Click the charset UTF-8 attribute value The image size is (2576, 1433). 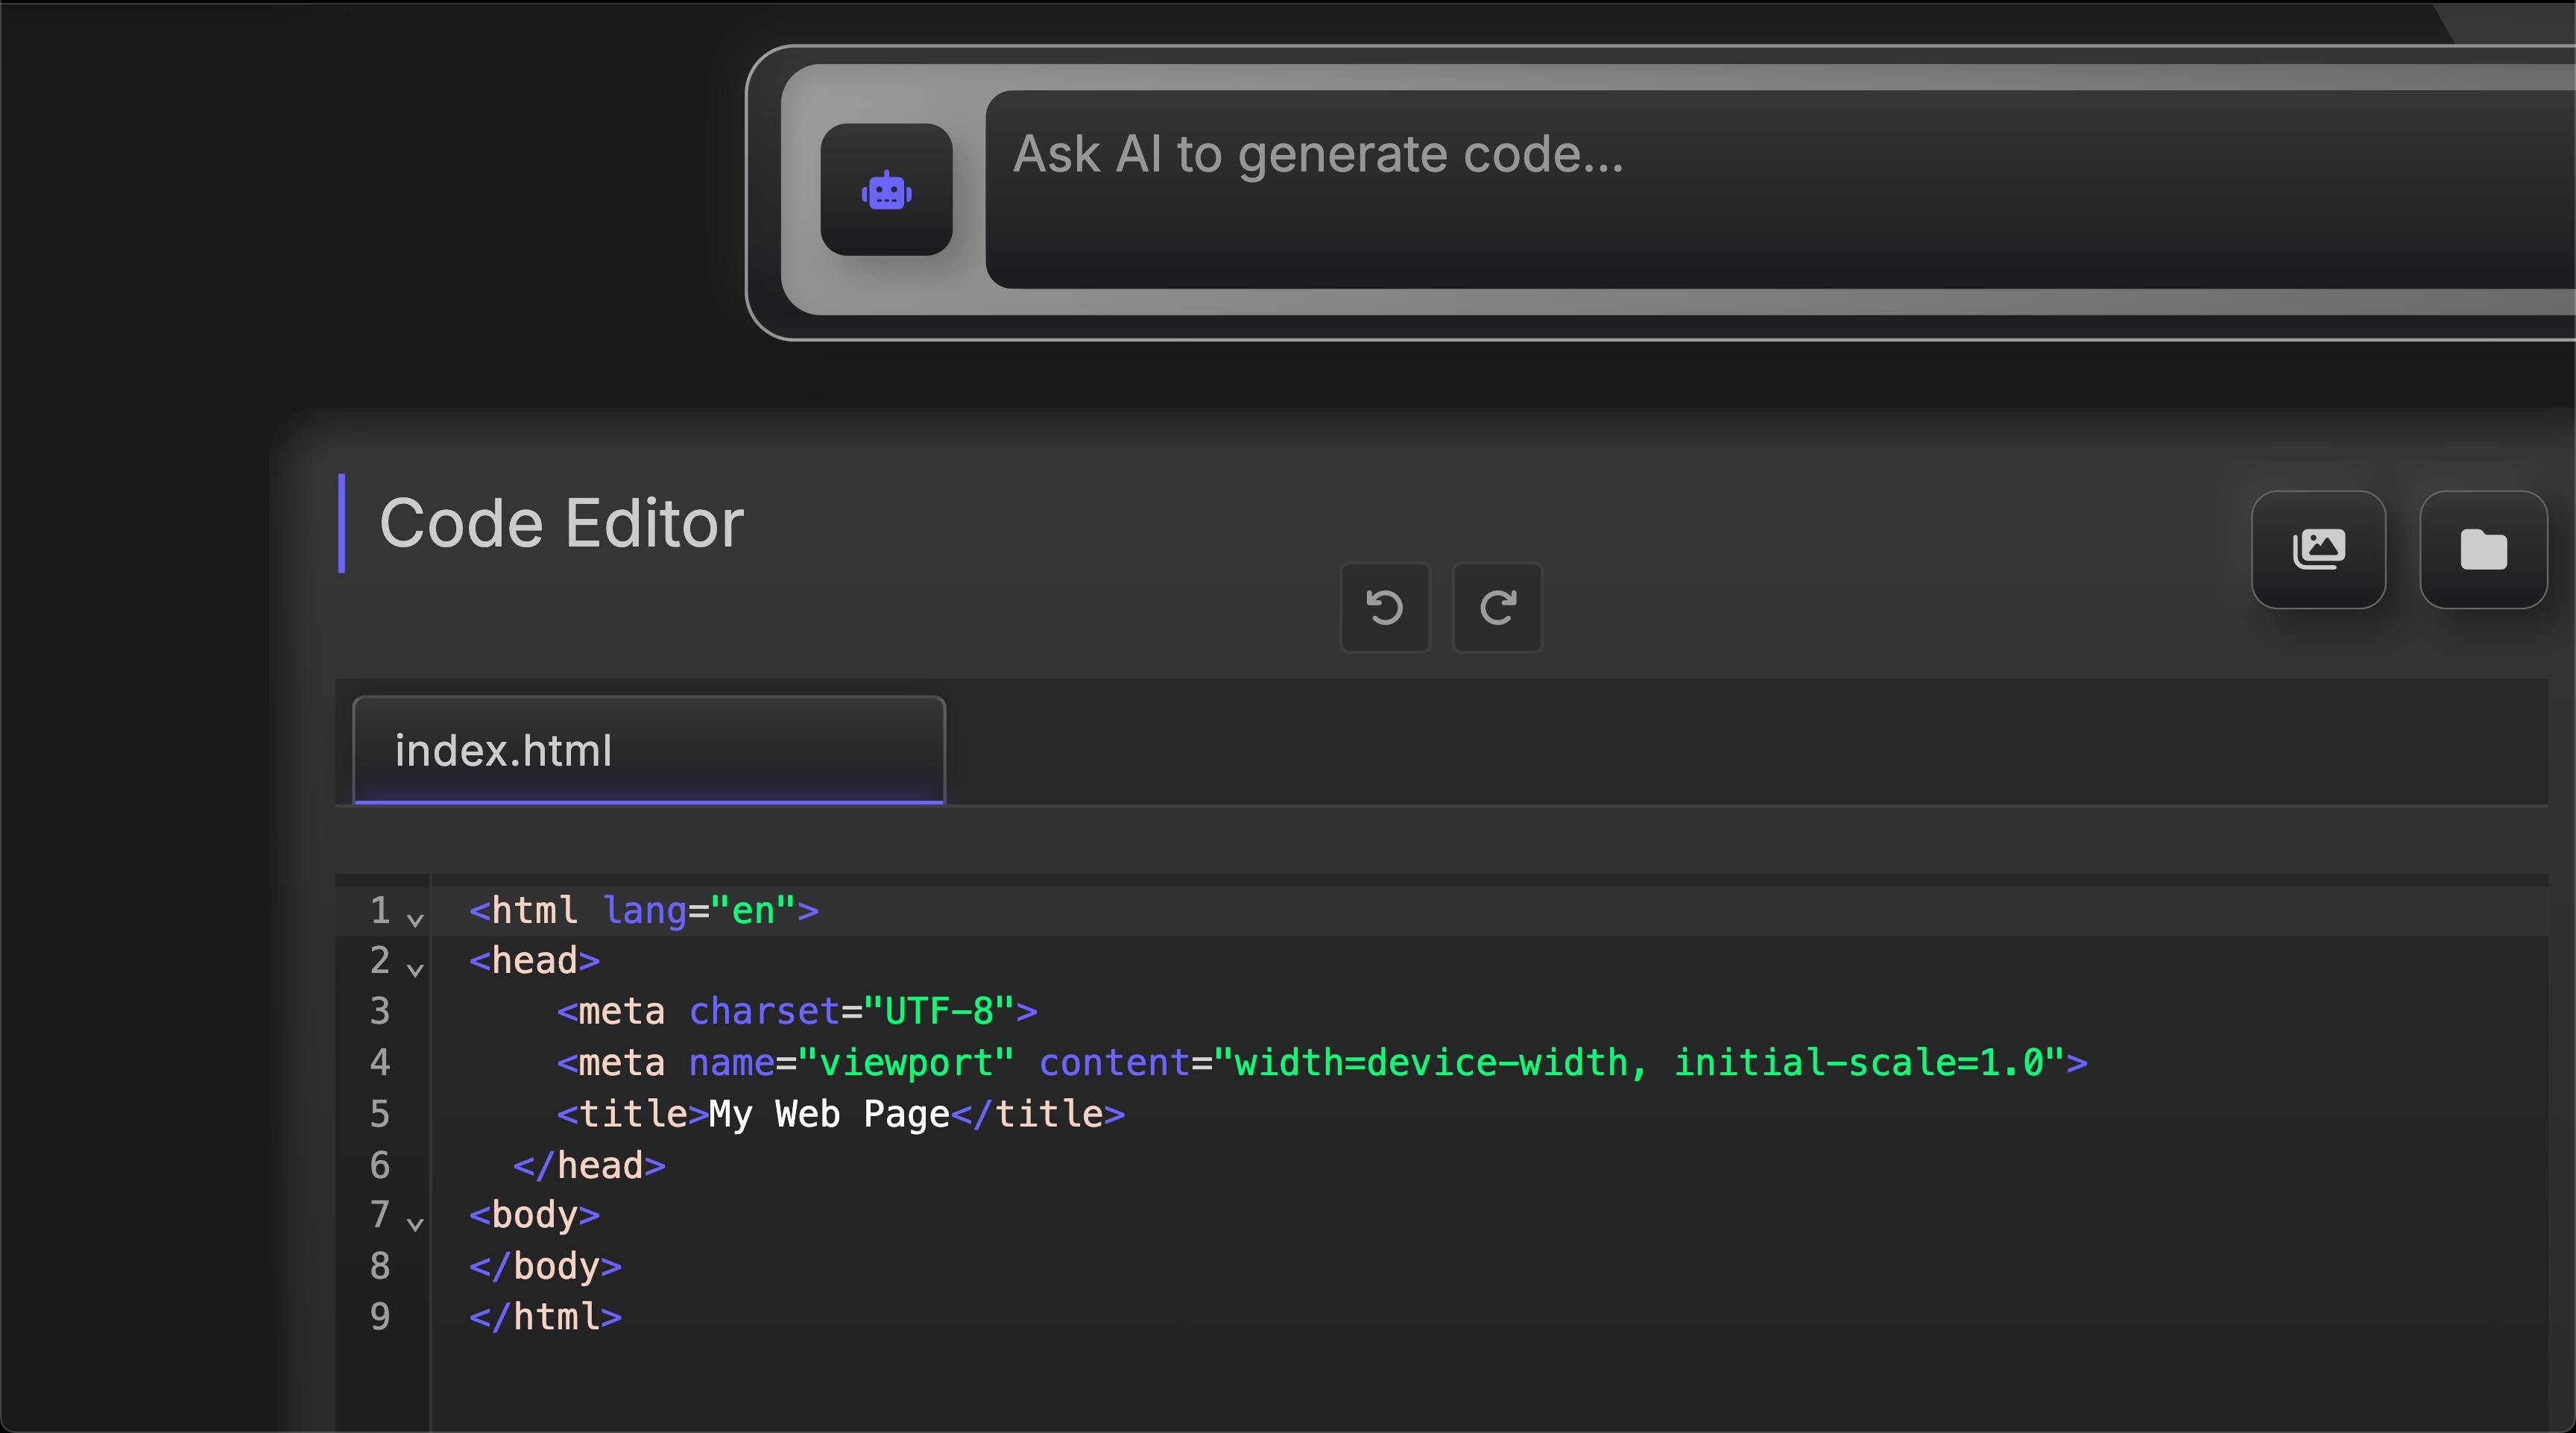[938, 1011]
